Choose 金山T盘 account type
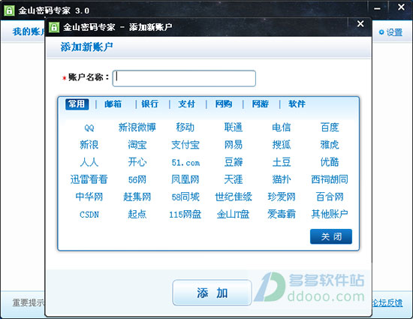Image resolution: width=413 pixels, height=319 pixels. coord(234,214)
